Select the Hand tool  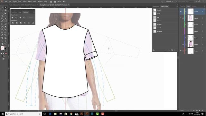2,44
